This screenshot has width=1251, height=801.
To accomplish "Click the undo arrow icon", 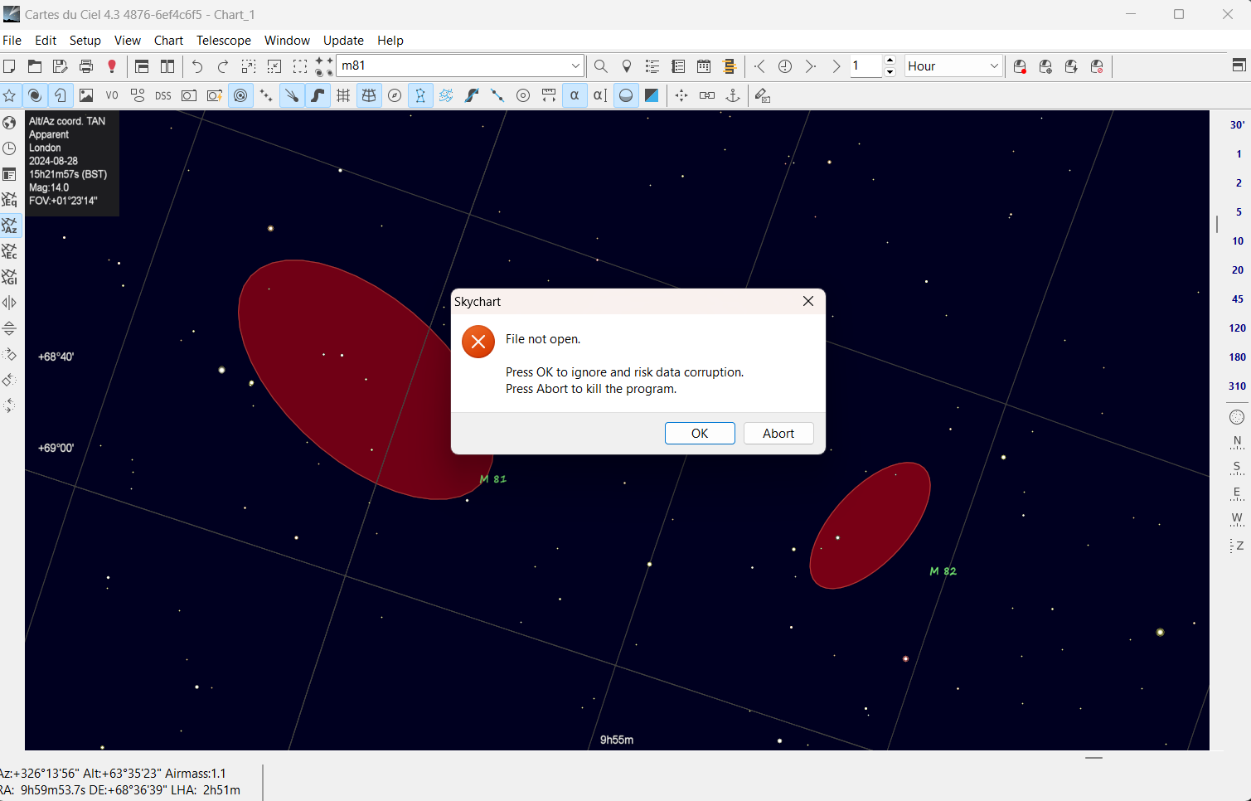I will point(197,66).
